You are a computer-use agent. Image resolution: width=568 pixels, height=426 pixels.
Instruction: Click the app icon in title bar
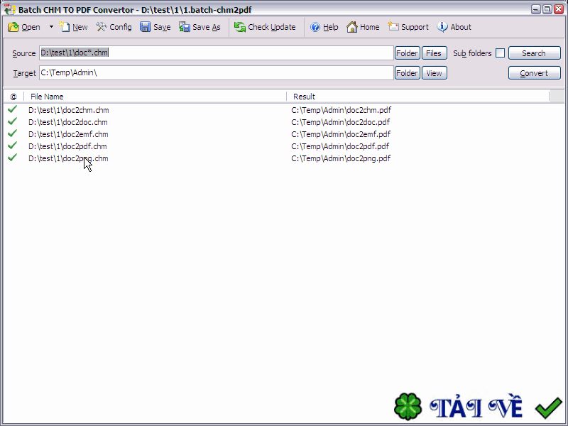coord(10,9)
